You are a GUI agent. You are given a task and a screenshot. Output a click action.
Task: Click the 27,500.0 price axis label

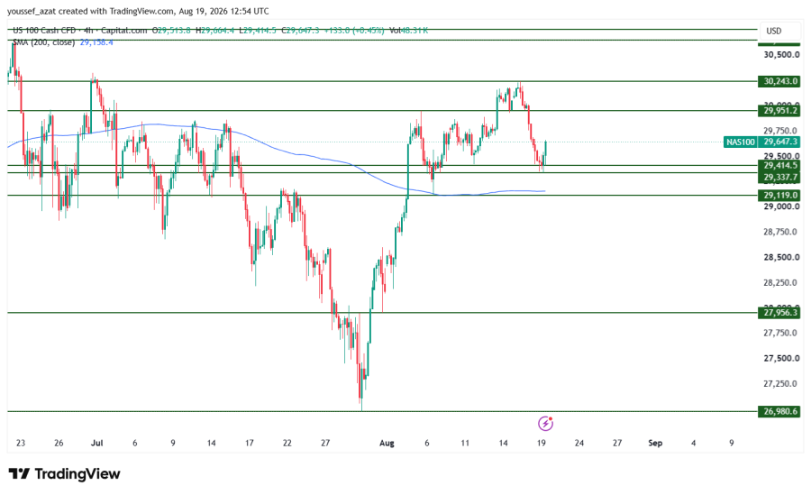coord(781,358)
